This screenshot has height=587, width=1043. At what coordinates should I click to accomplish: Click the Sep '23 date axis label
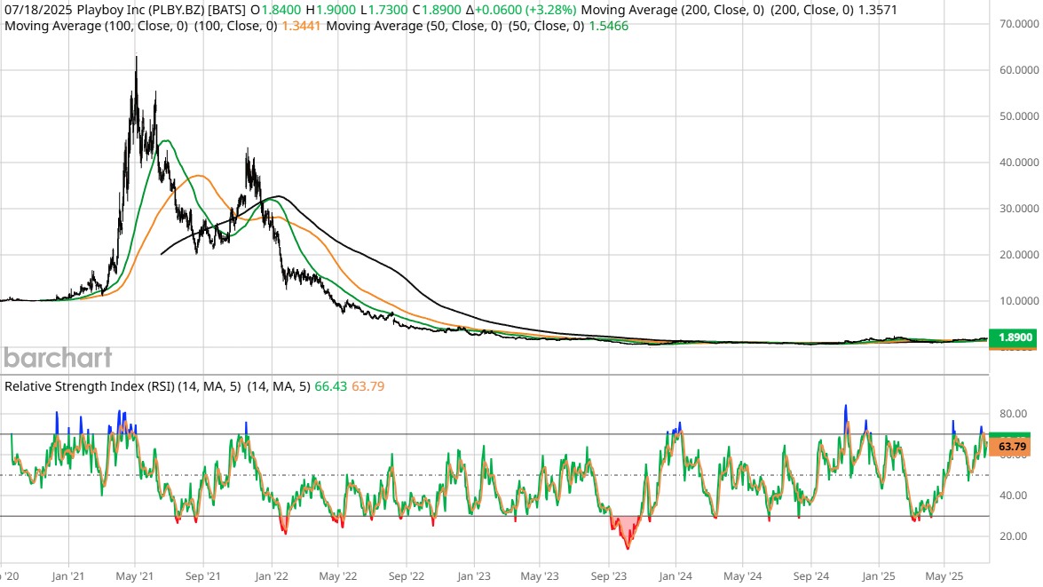pos(609,576)
